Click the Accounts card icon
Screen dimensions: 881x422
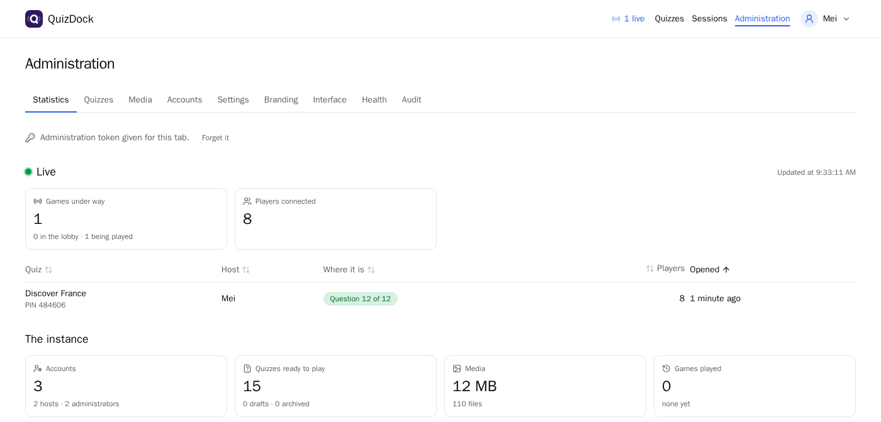pos(38,369)
